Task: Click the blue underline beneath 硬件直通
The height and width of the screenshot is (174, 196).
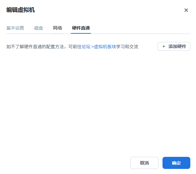Action: (81, 33)
